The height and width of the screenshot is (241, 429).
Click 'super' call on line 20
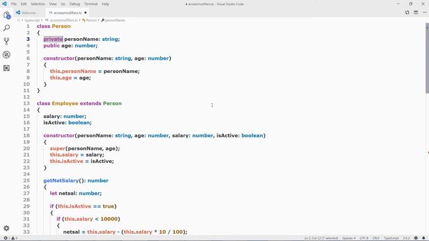pos(58,149)
